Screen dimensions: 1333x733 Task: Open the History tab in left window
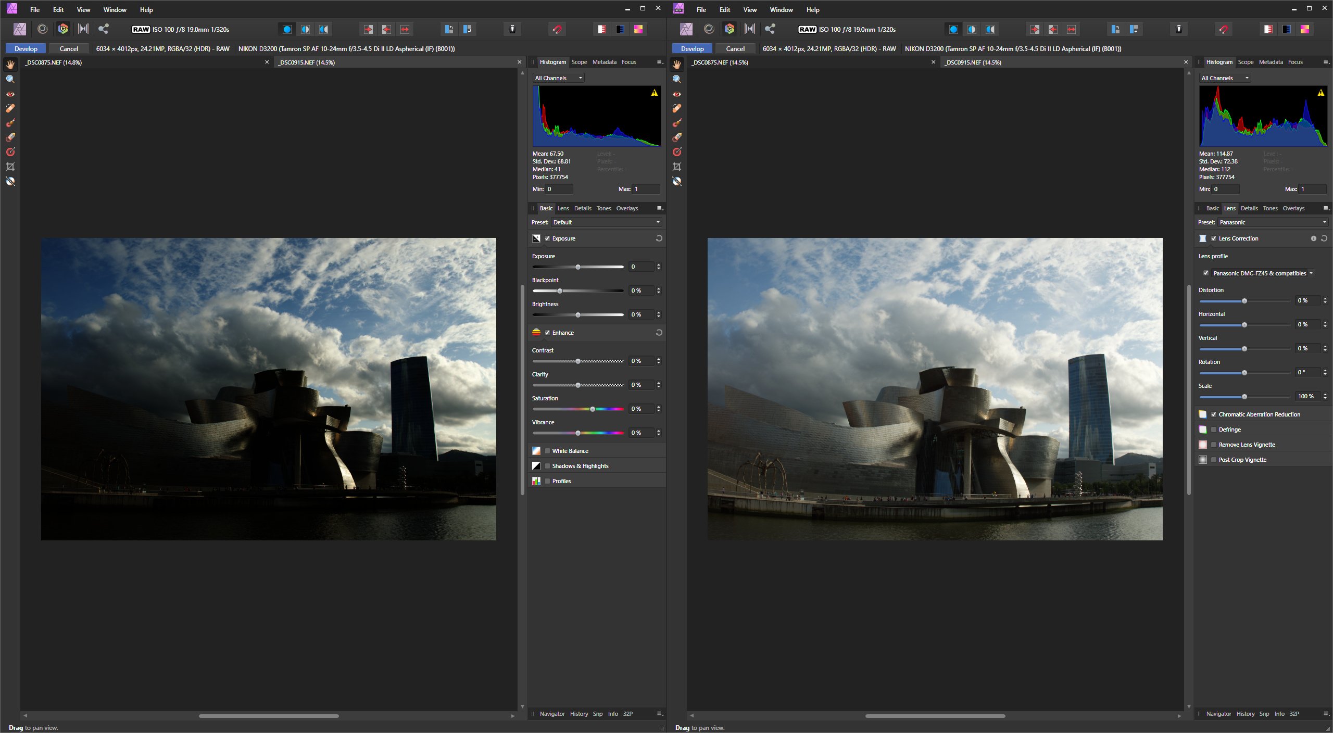pos(579,714)
